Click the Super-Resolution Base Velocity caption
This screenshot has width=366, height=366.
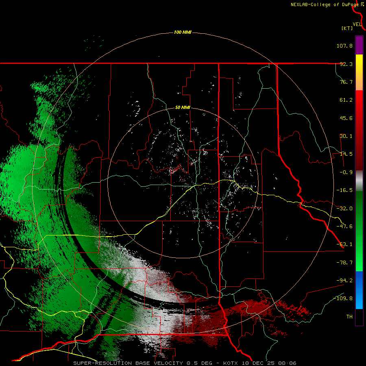tap(185, 363)
